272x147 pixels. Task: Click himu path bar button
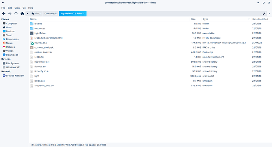tap(36, 13)
